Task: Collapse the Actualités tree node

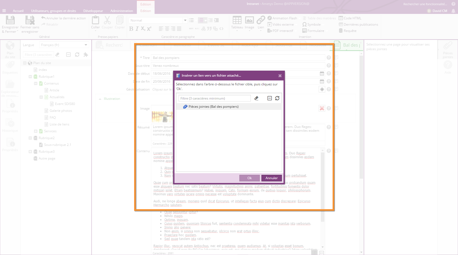Action: 41,97
